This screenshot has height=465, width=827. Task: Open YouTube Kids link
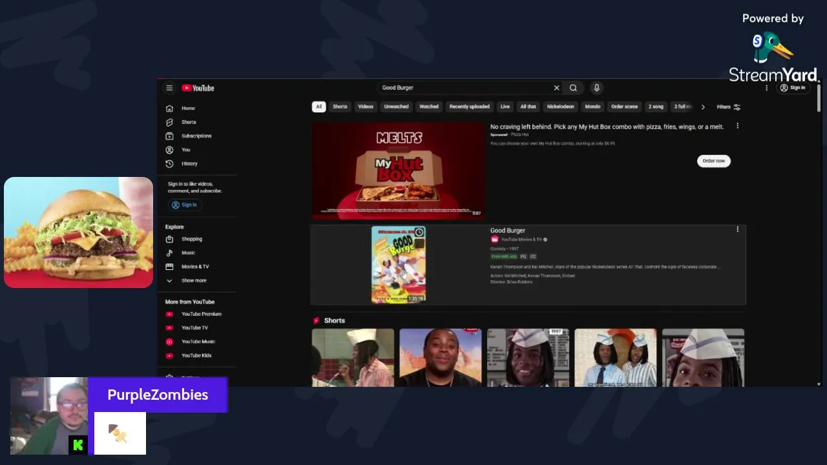pyautogui.click(x=197, y=355)
